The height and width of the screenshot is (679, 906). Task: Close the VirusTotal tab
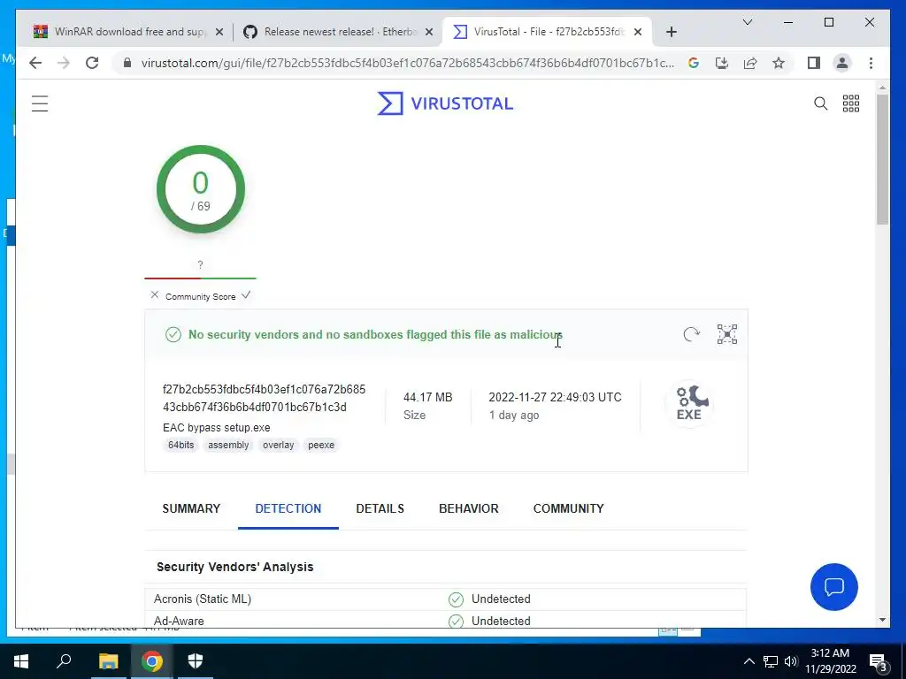pos(638,32)
